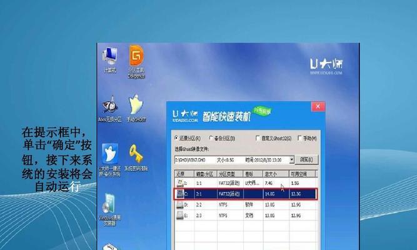Click the NTFS type cell in row D:
Screen dimensions: 417x250
pyautogui.click(x=223, y=205)
